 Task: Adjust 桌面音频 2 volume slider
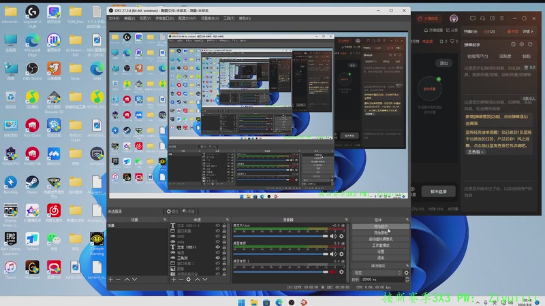pyautogui.click(x=281, y=272)
